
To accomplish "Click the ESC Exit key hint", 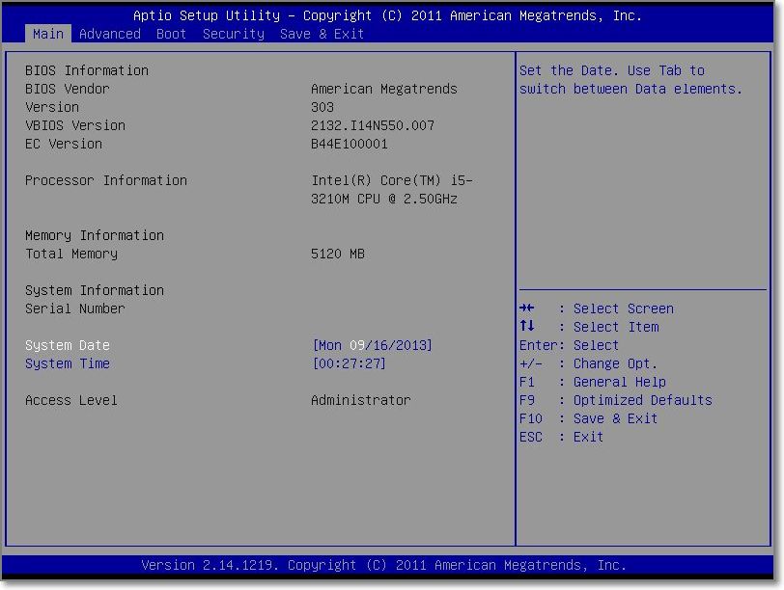I will pyautogui.click(x=561, y=437).
